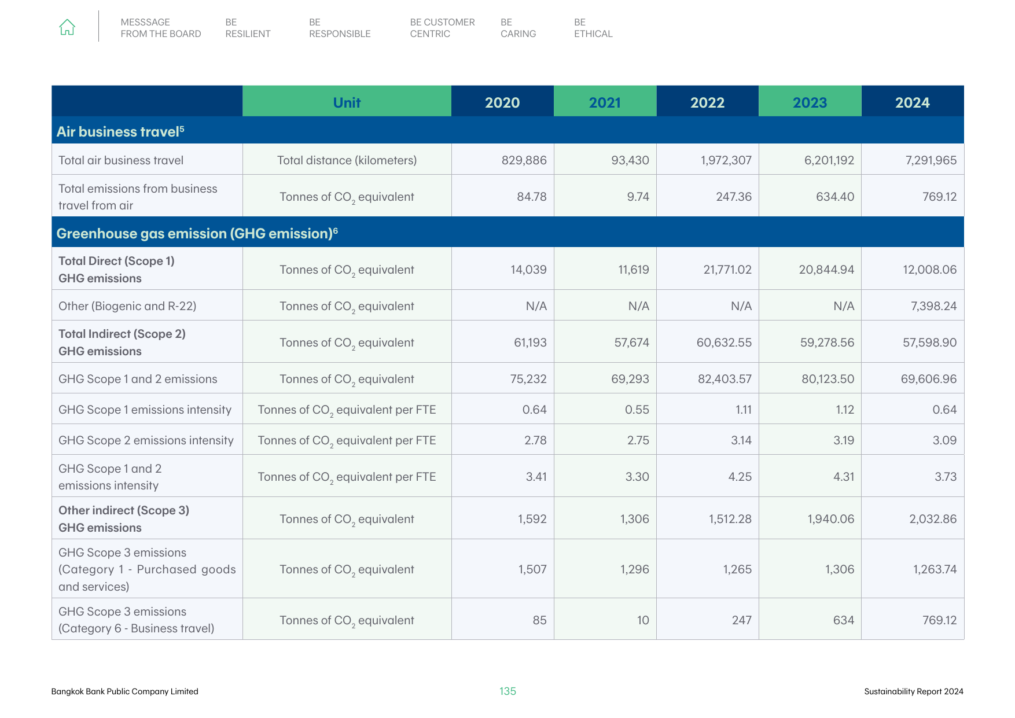Click the GHG Scope 1 emissions intensity label
Viewport: 1015px width, 718px height.
point(145,410)
